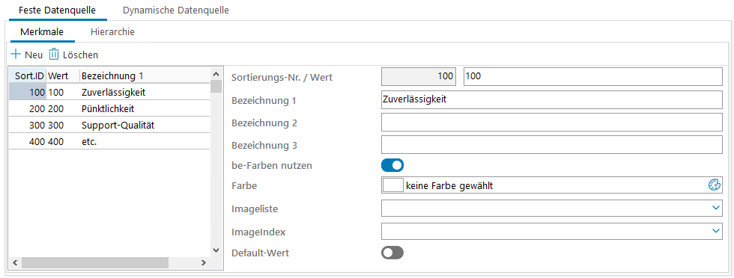
Task: Open the color palette picker icon
Action: tap(714, 185)
